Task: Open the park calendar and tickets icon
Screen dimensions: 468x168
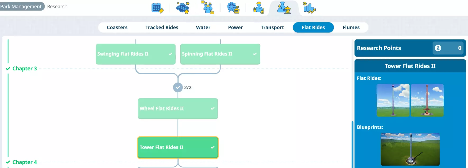Action: click(x=157, y=8)
